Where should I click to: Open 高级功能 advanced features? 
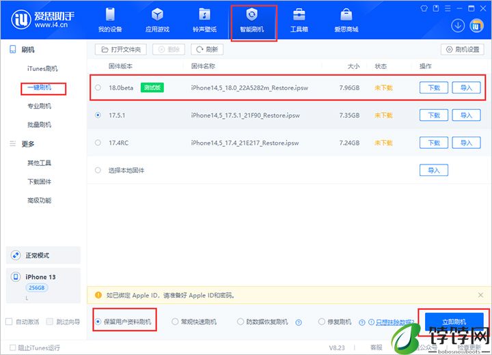39,201
